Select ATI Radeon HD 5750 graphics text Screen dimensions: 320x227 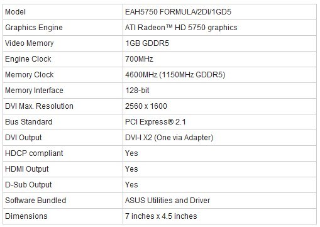tap(181, 28)
